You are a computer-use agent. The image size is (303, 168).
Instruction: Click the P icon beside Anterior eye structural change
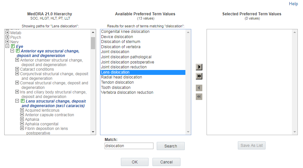(18, 51)
